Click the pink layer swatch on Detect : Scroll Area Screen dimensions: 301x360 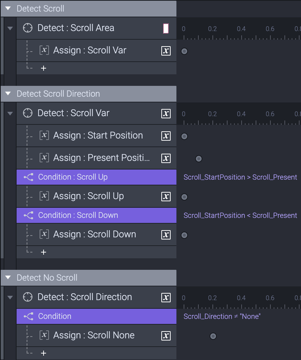(x=166, y=28)
